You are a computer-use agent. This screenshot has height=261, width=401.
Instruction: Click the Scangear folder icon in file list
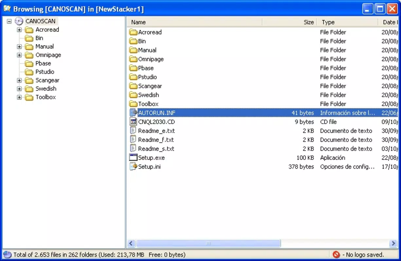click(133, 86)
